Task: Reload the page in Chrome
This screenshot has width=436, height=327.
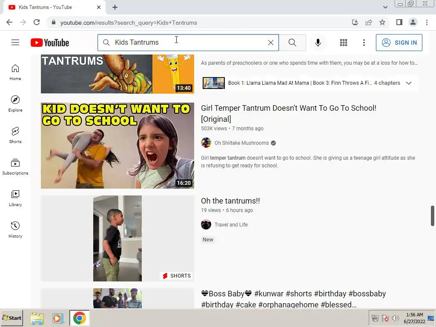Action: click(x=37, y=23)
